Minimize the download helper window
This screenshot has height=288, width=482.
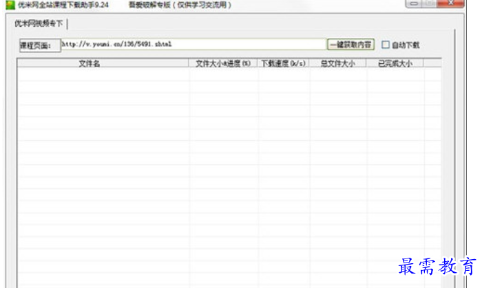(x=414, y=3)
